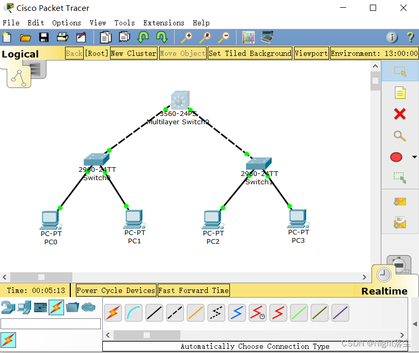The image size is (419, 353).
Task: Open the File menu
Action: [x=11, y=23]
